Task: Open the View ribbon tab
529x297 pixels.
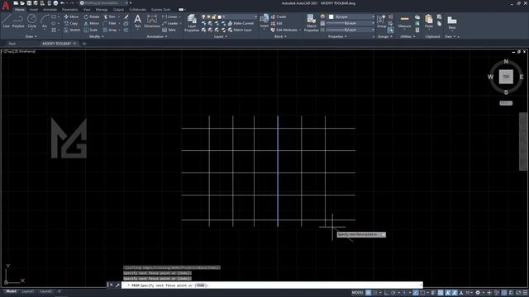Action: tap(87, 10)
